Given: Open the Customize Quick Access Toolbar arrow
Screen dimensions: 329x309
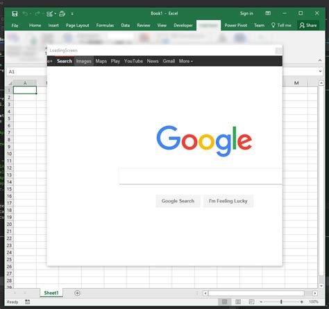Looking at the screenshot, I should (x=72, y=14).
